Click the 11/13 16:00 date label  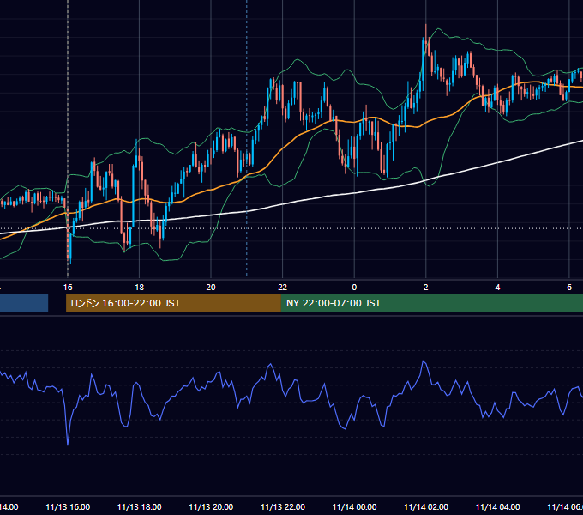[x=68, y=506]
